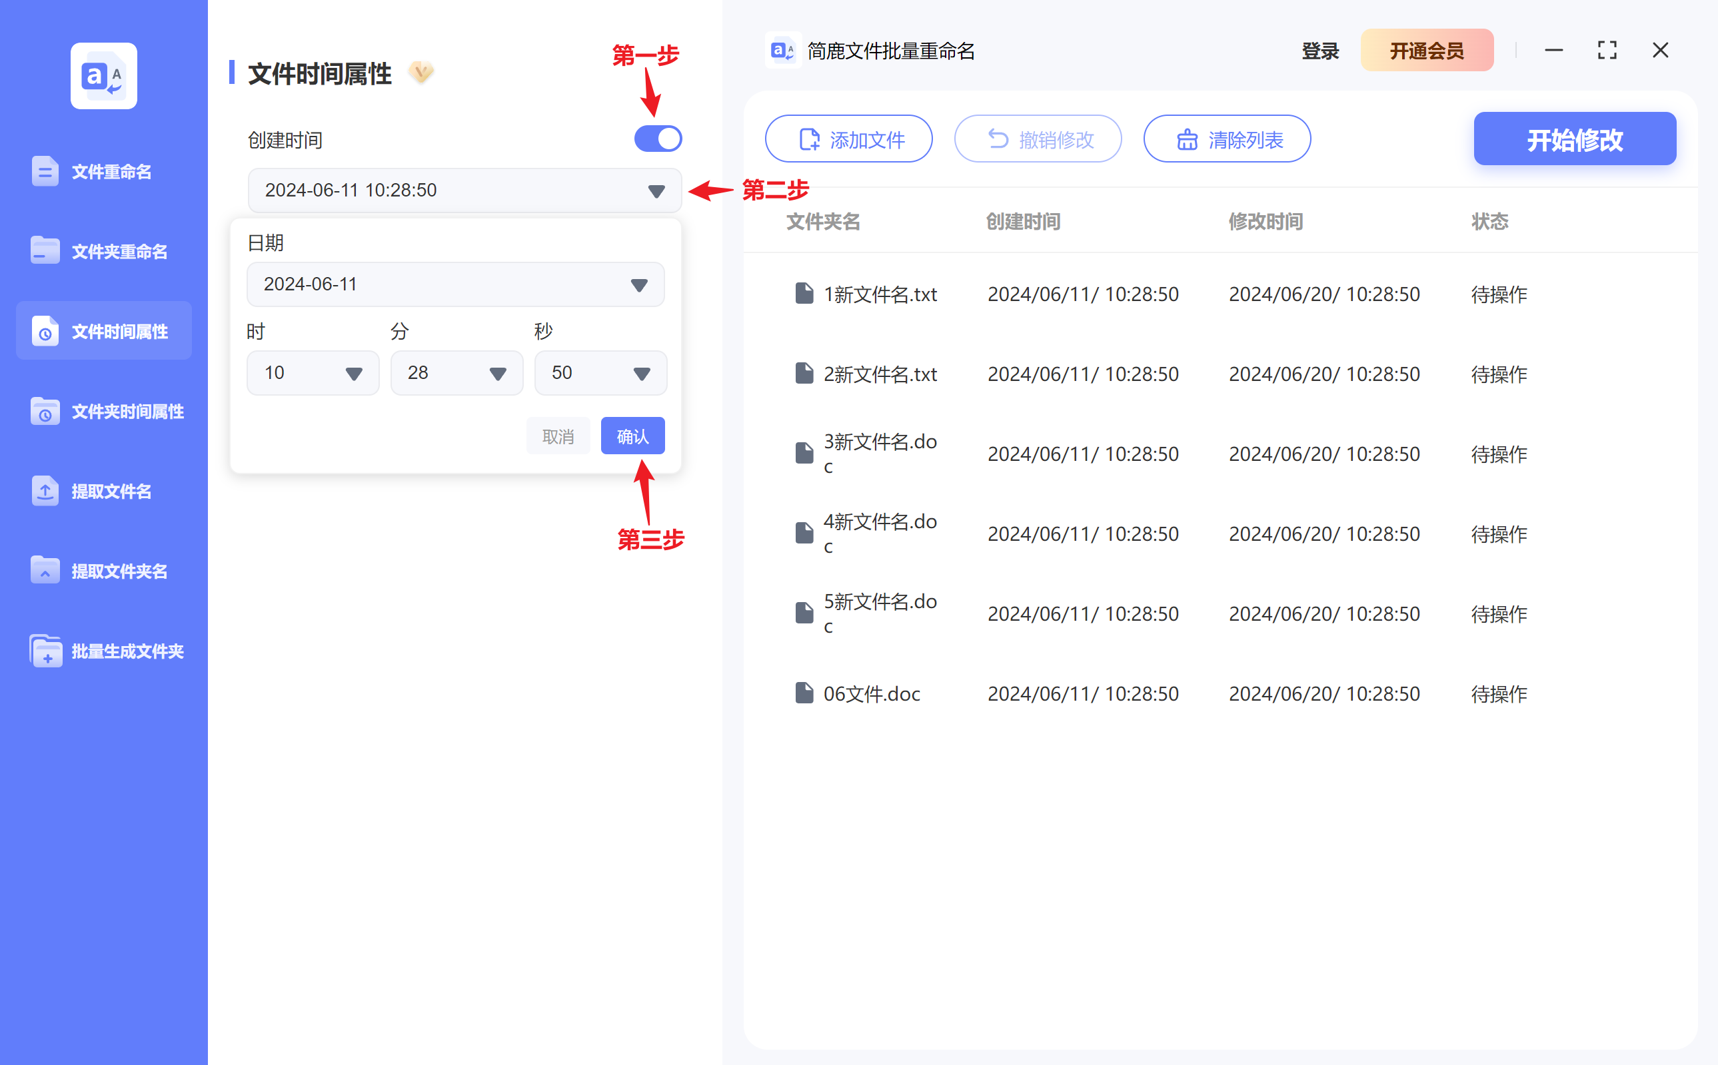
Task: Click the 撤销修改 undo control
Action: [1038, 139]
